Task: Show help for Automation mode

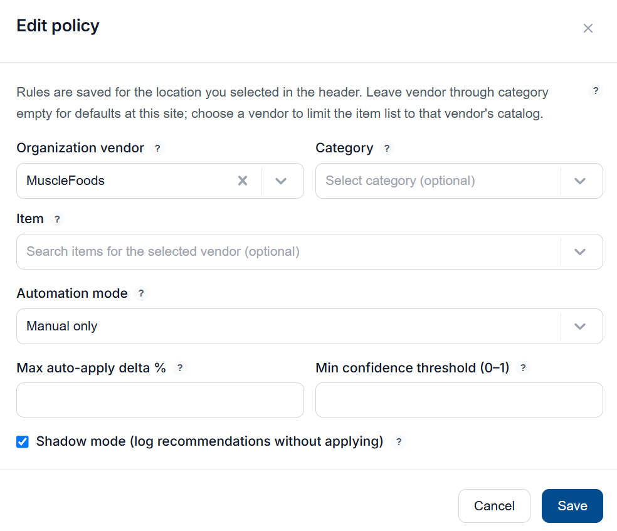Action: point(141,293)
